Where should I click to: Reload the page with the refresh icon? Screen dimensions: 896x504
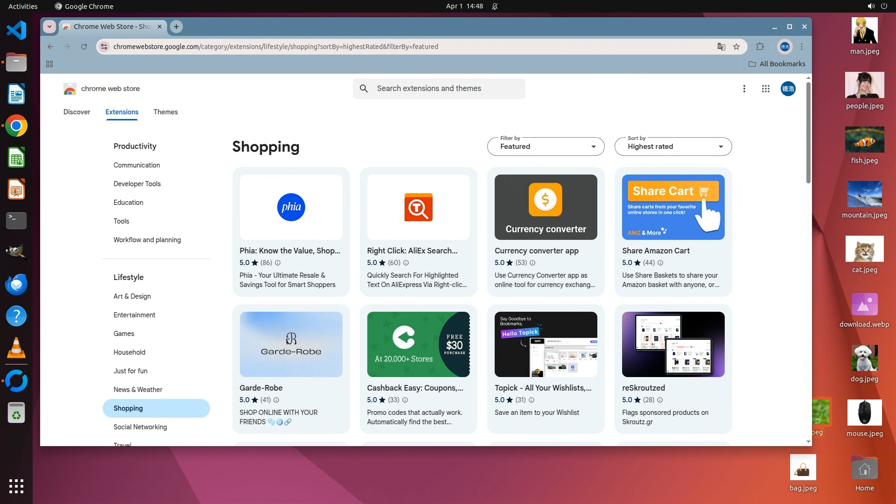[x=84, y=47]
